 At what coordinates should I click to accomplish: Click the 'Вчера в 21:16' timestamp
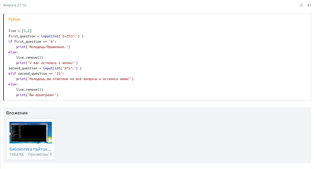[15, 5]
